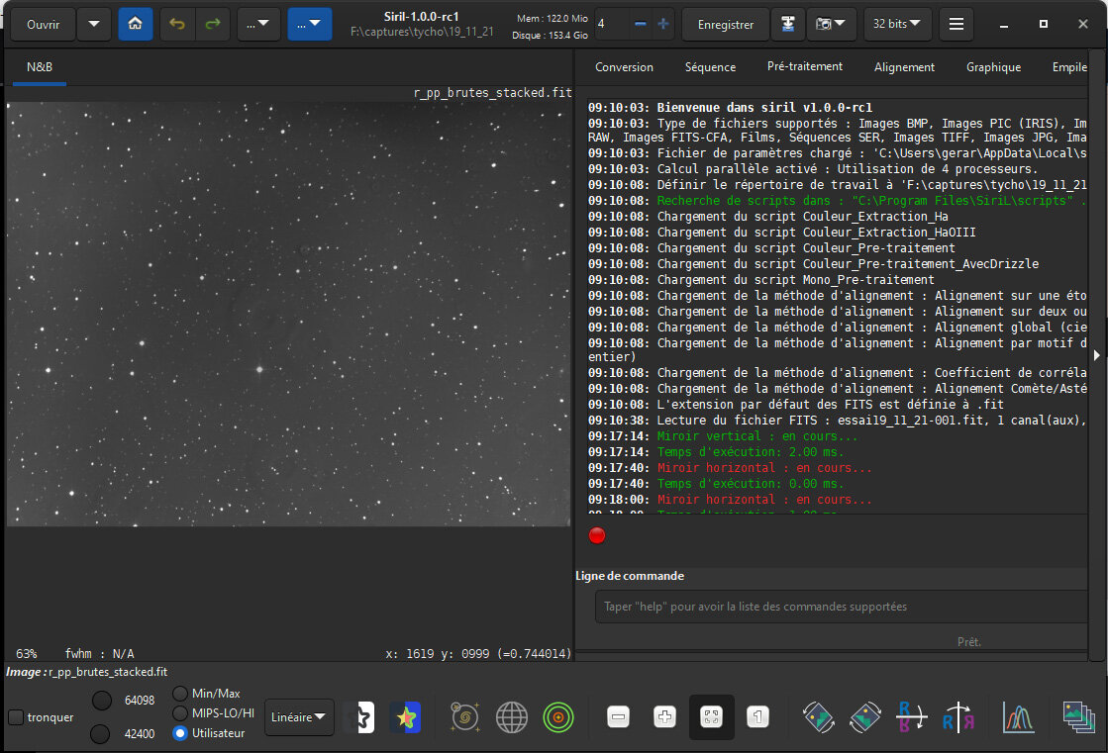Adjust the lower cut slider at 42400
Screen dimensions: 1108x753
coord(100,734)
